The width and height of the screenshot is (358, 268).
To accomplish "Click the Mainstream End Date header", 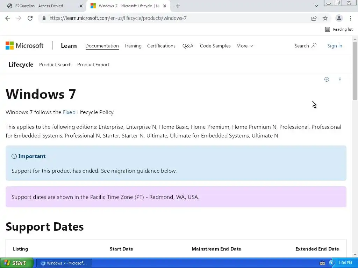I will pos(216,249).
